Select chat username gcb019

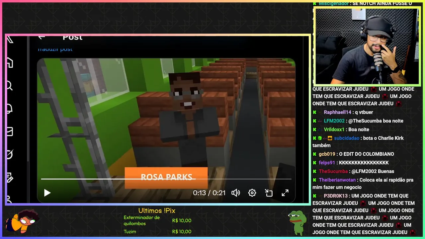point(327,154)
